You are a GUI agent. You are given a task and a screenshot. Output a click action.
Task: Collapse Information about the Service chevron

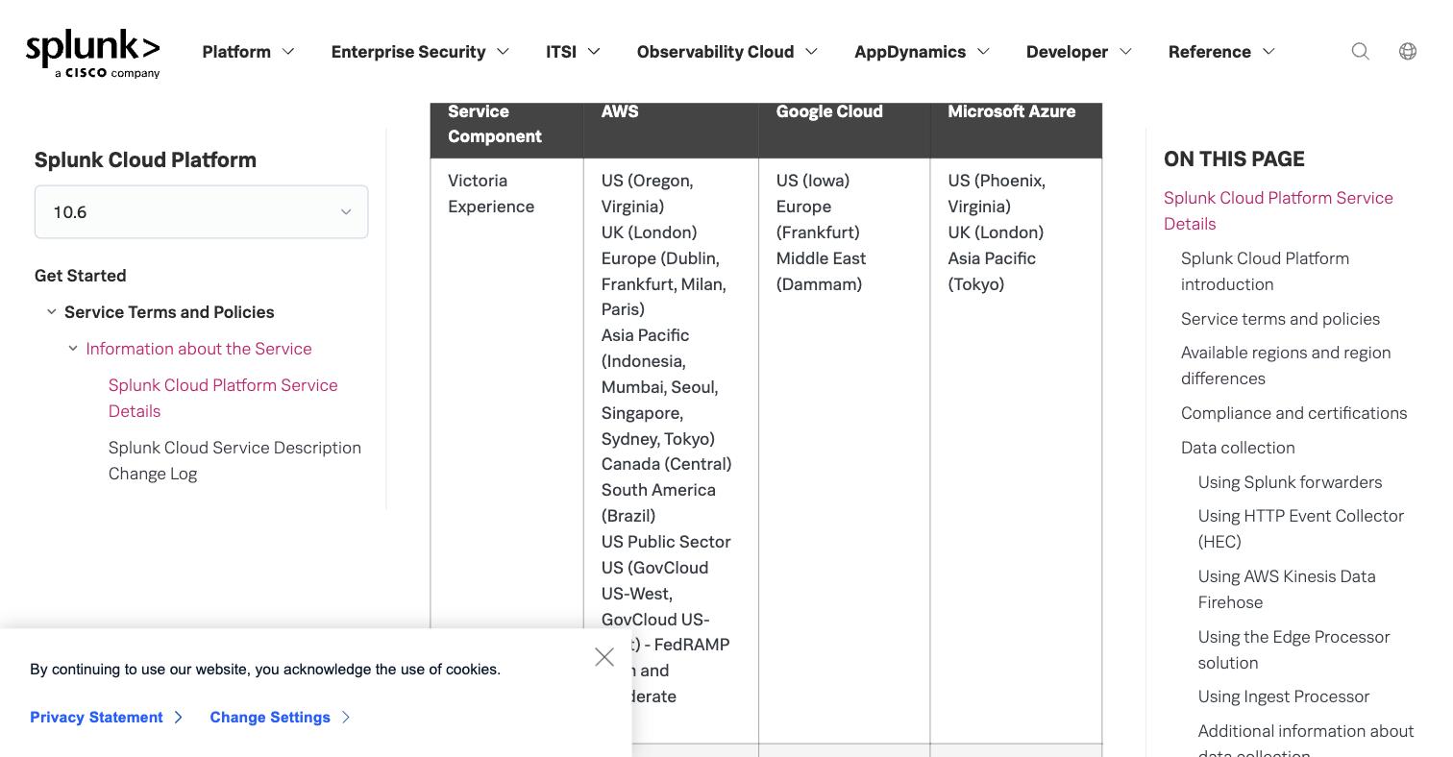[73, 349]
